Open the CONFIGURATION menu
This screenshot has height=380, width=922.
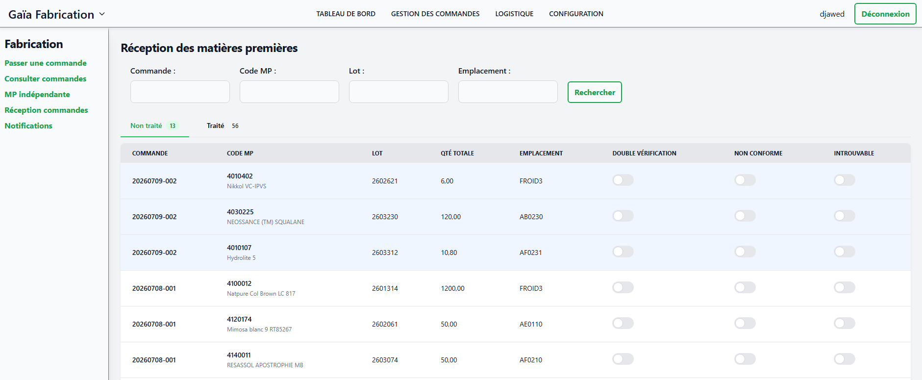click(x=576, y=14)
